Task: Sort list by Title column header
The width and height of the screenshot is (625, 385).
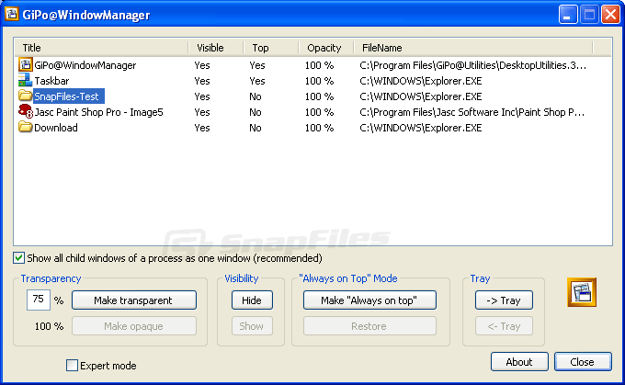Action: coord(101,48)
